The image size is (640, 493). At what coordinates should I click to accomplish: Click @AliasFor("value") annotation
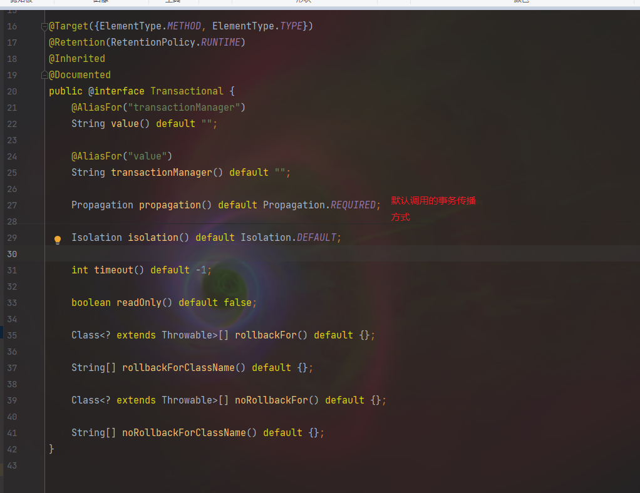click(x=121, y=156)
